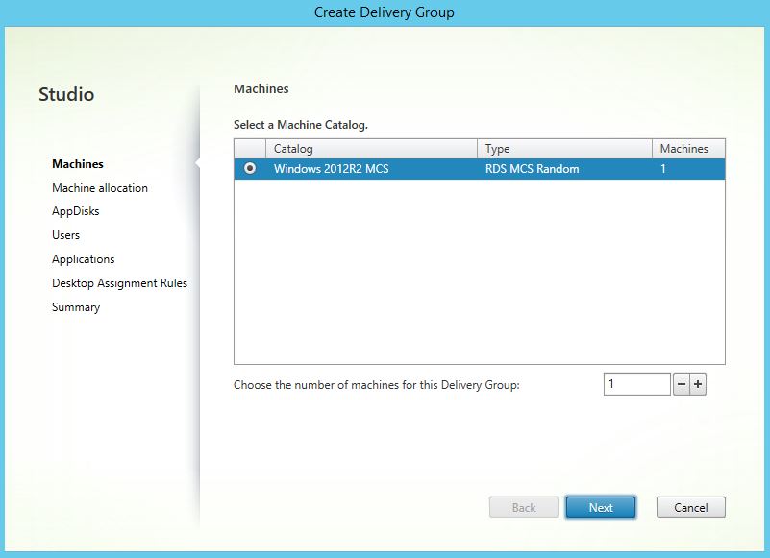Click the Create Delivery Group title bar

(385, 12)
